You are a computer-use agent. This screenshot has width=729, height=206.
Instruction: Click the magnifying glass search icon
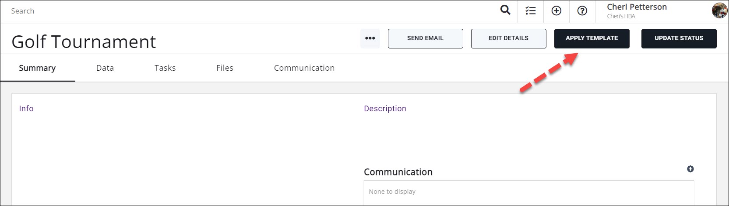point(505,10)
